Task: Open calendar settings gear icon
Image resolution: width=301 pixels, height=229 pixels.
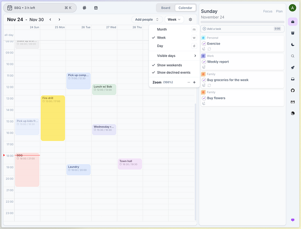Action: [x=190, y=19]
